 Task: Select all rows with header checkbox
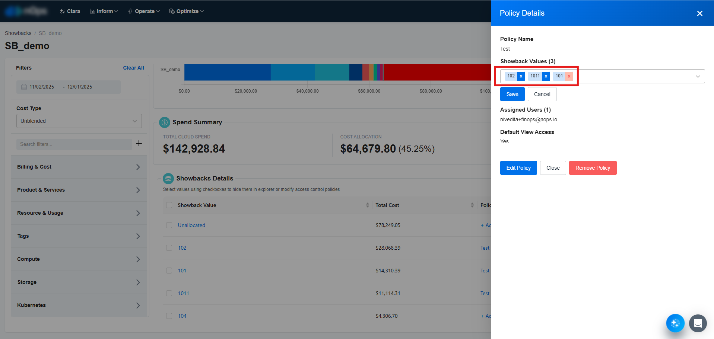(x=169, y=205)
